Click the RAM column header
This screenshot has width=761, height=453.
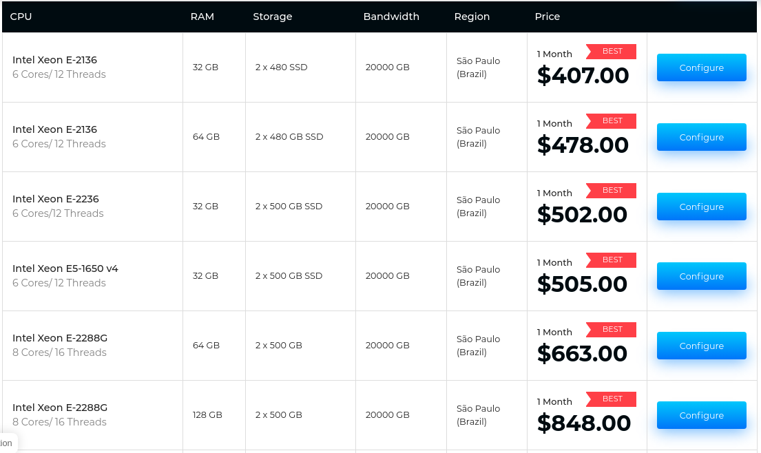pyautogui.click(x=202, y=17)
